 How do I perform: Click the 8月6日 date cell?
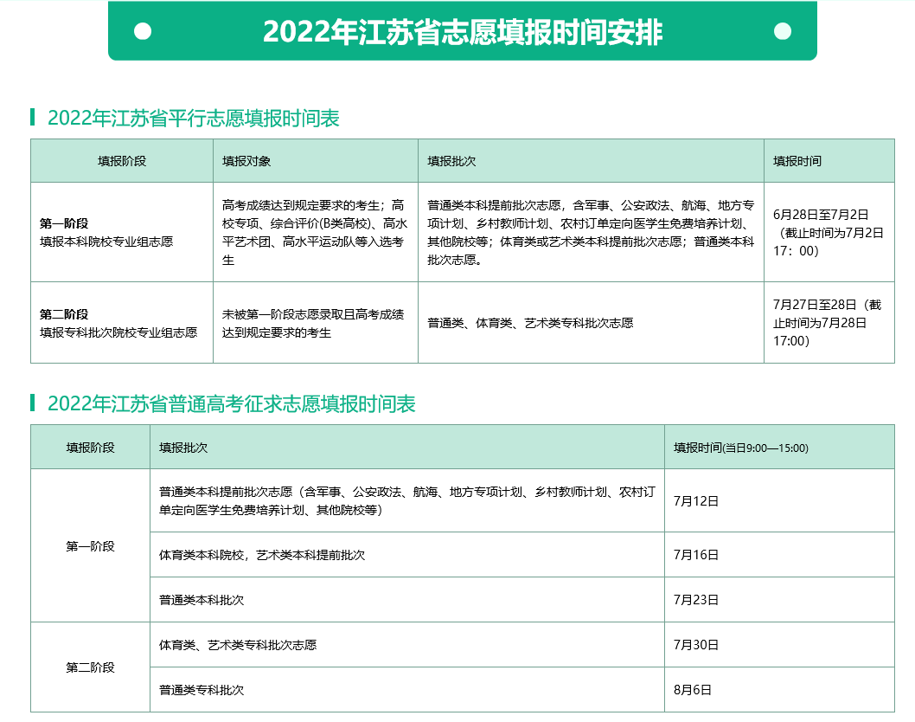(x=693, y=690)
